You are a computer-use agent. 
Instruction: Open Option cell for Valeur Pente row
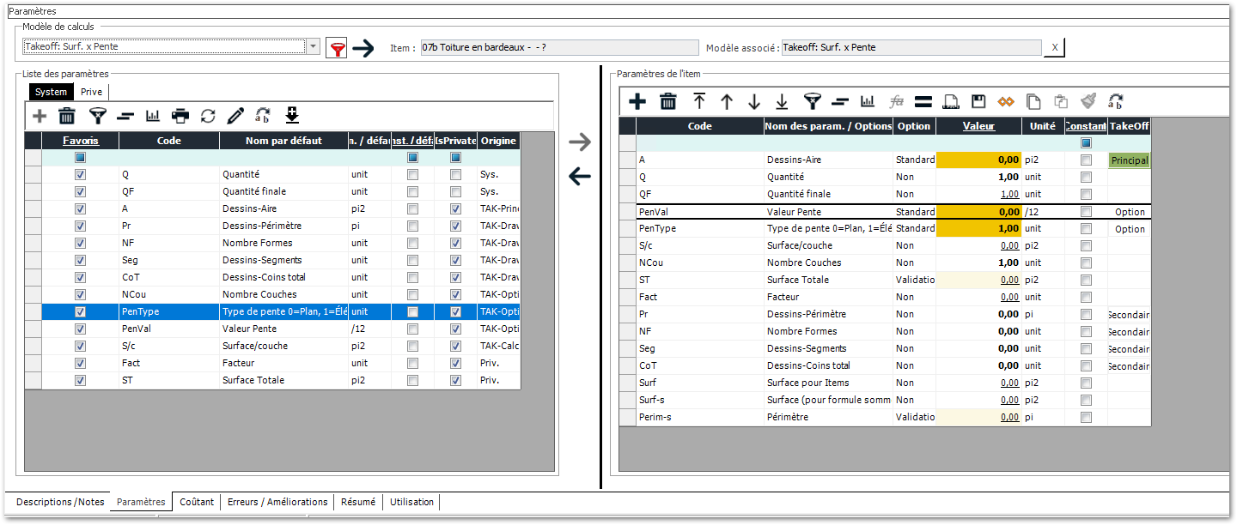tap(914, 212)
